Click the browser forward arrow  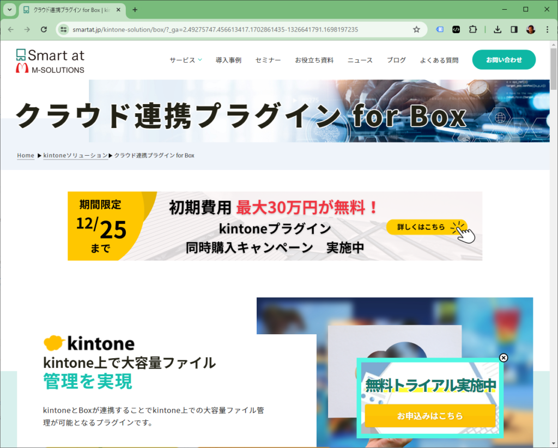(x=27, y=29)
